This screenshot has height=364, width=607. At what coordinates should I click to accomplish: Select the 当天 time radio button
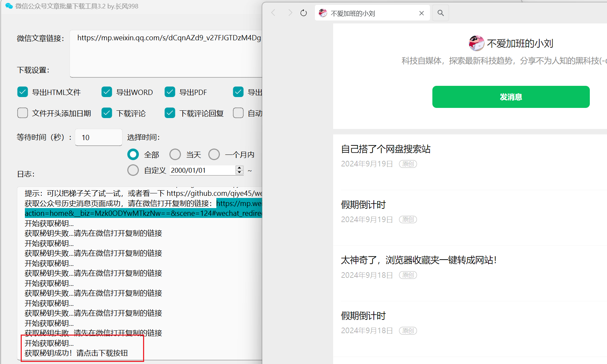175,154
